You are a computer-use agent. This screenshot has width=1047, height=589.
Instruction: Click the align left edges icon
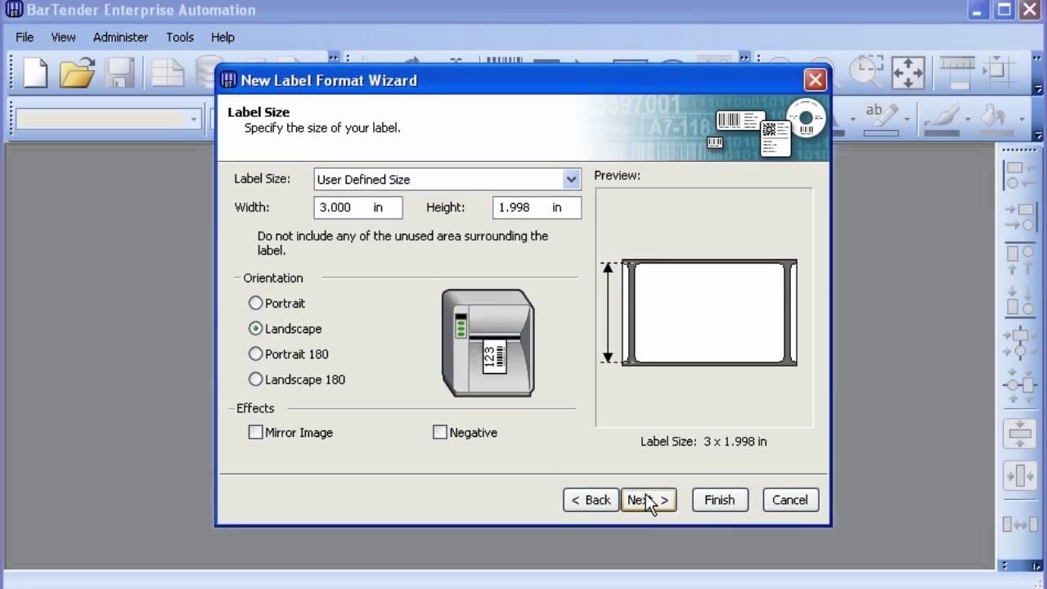(1020, 175)
